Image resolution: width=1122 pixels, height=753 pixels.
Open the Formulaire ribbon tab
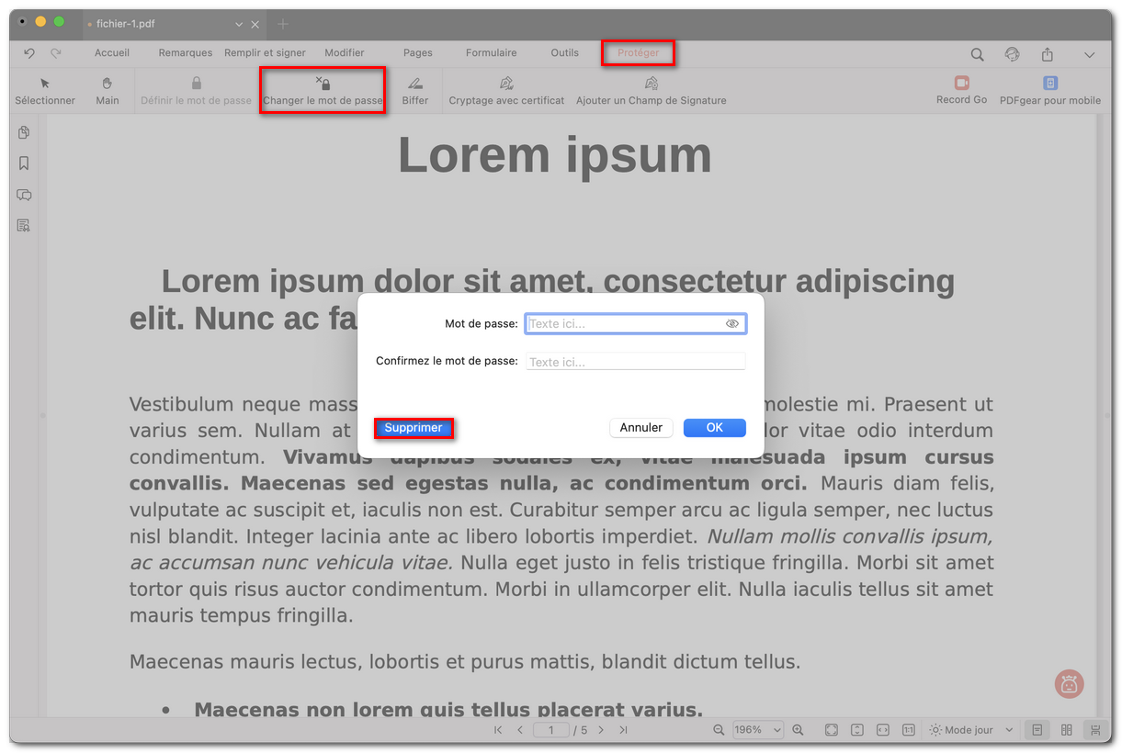click(491, 53)
